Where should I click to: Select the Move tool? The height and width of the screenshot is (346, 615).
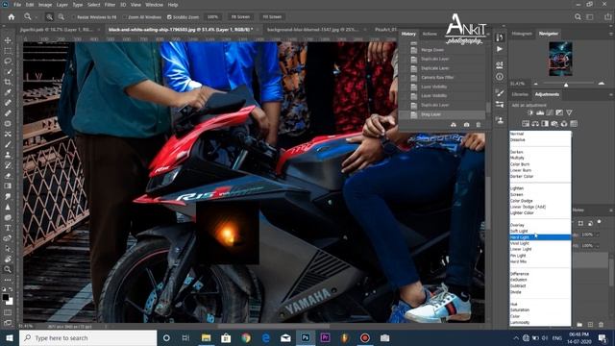[8, 40]
